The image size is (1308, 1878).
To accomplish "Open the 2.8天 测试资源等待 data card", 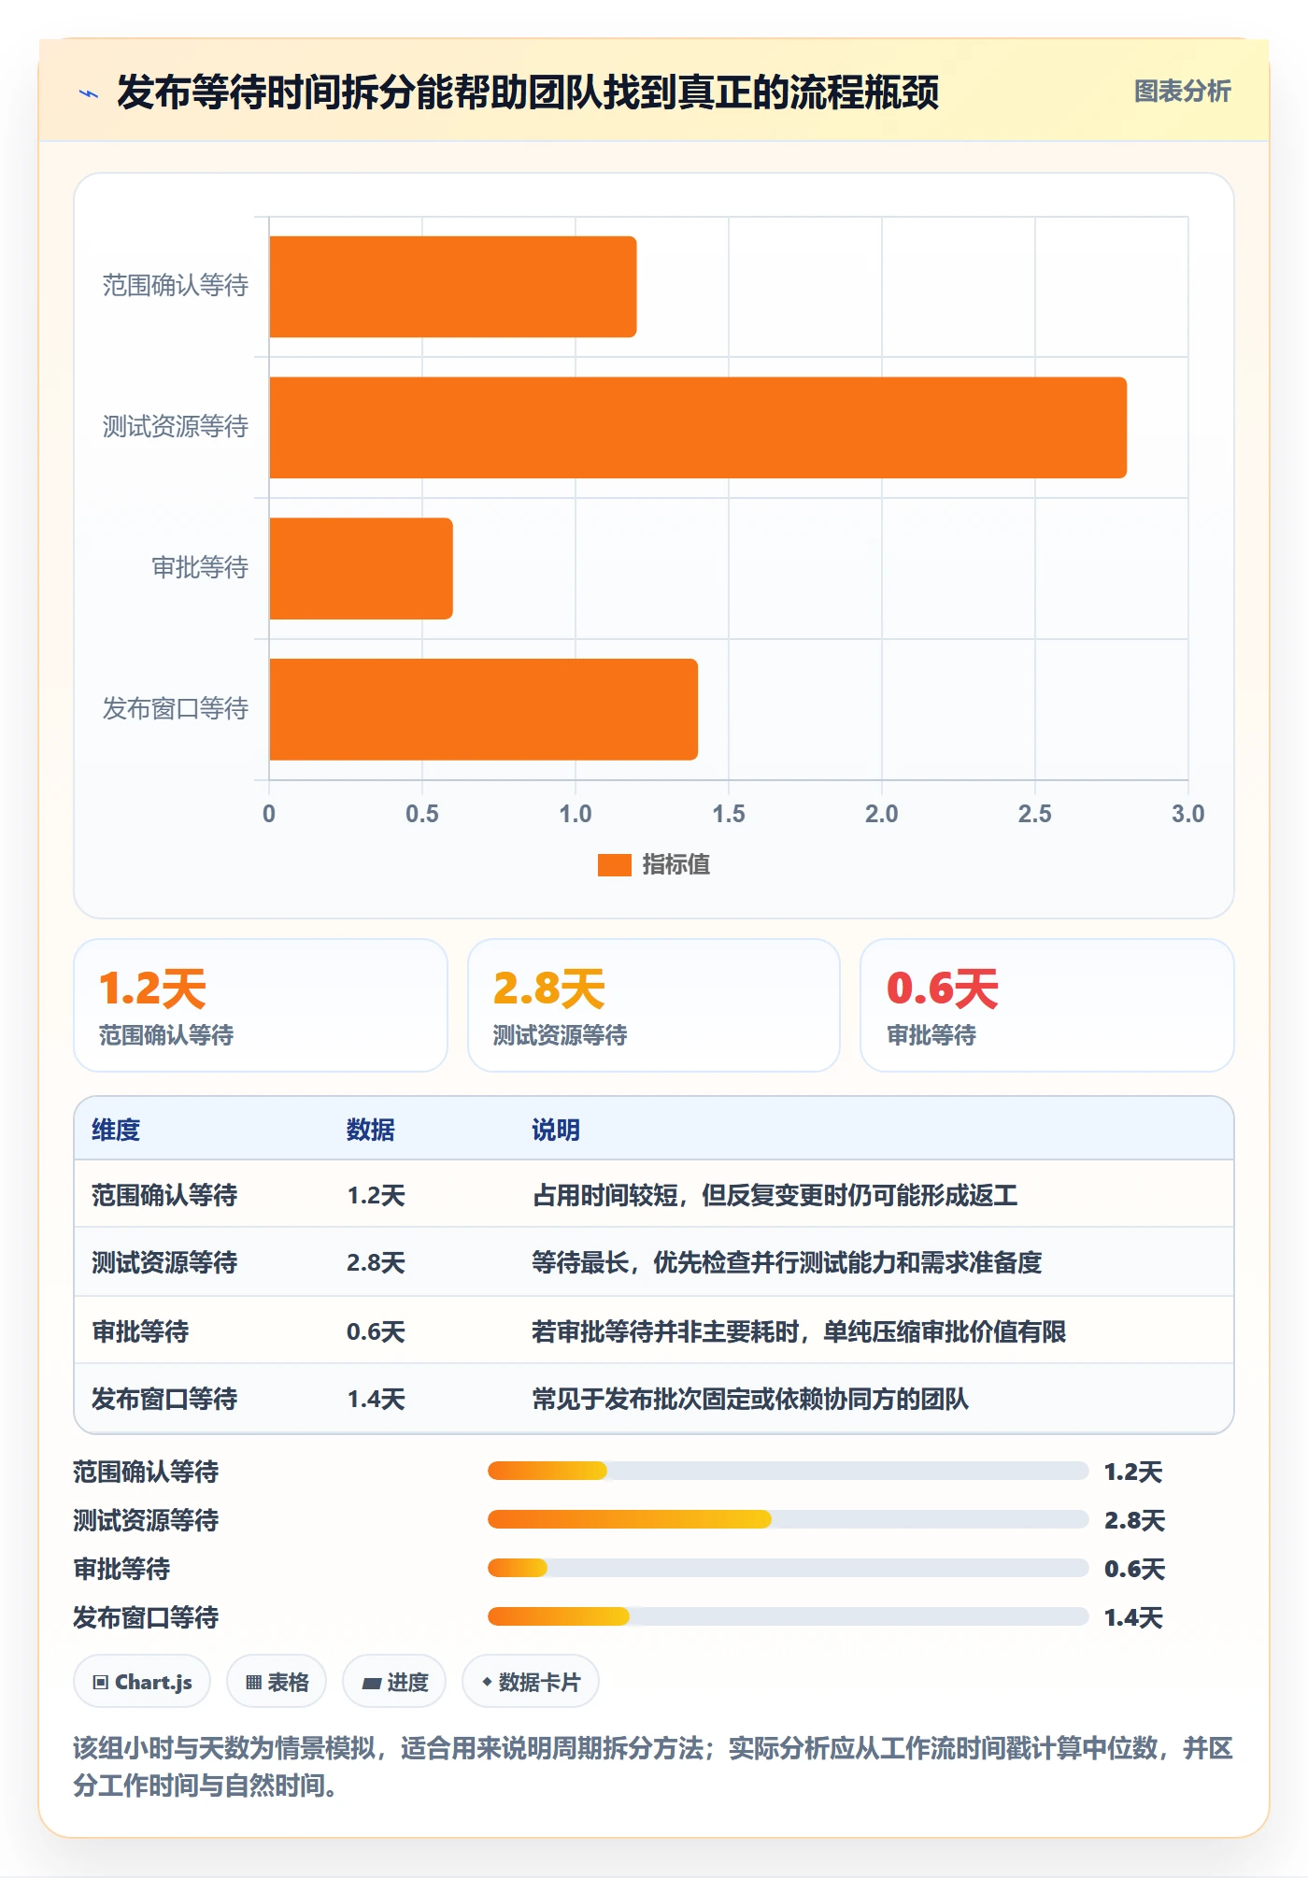I will click(x=654, y=1005).
